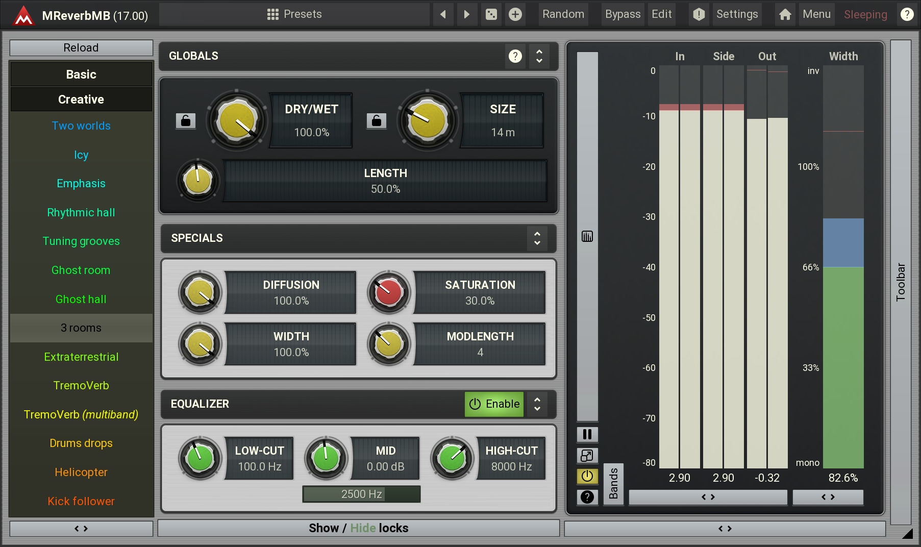Viewport: 921px width, 547px height.
Task: Toggle the Equalizer Enable button
Action: tap(494, 404)
